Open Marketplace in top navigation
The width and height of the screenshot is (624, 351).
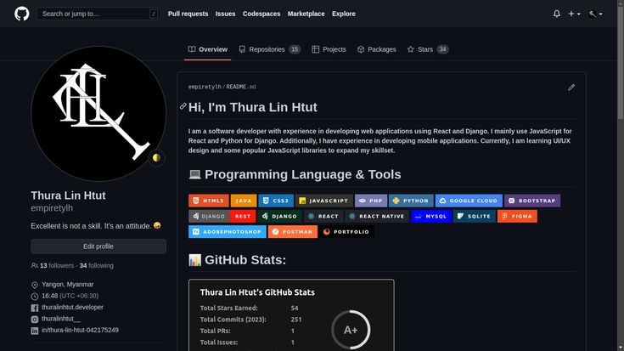click(306, 14)
